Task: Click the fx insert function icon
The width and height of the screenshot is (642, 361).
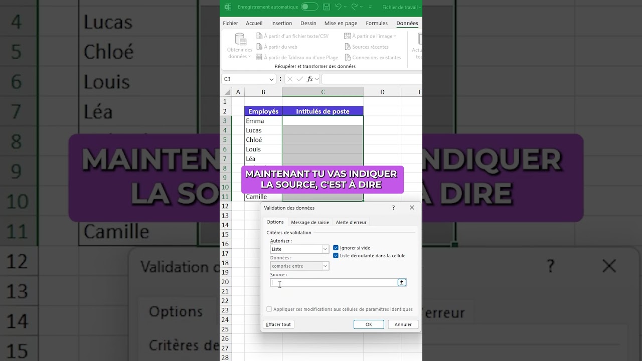Action: (x=310, y=79)
